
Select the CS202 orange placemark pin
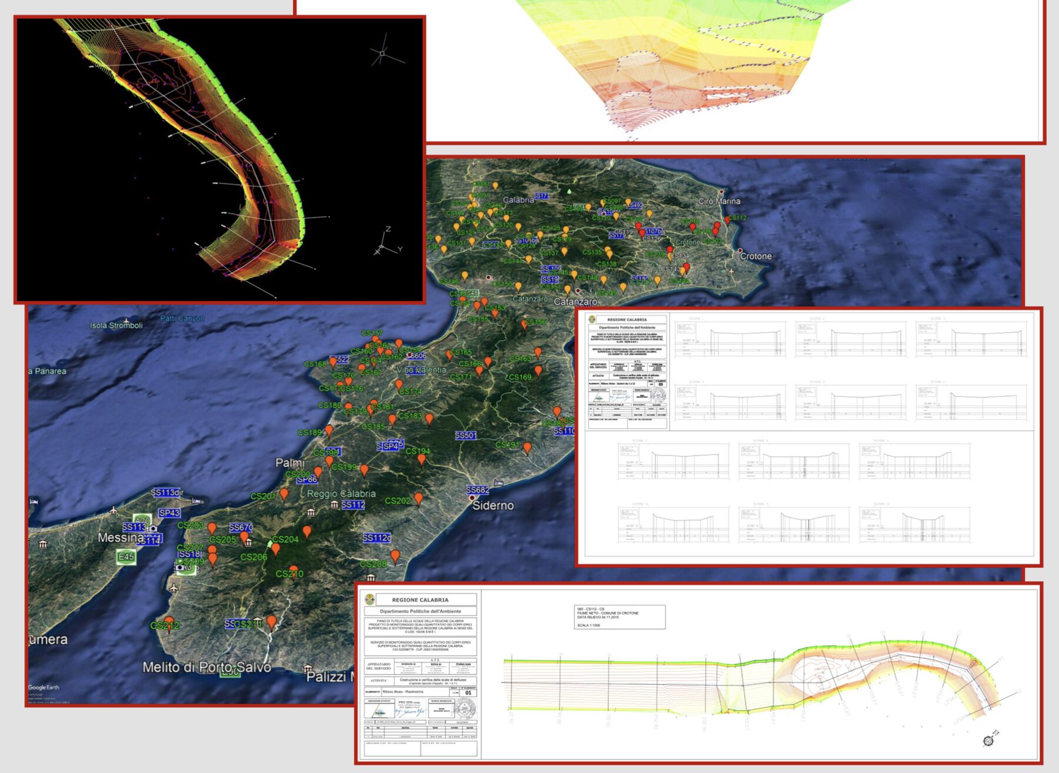point(418,499)
